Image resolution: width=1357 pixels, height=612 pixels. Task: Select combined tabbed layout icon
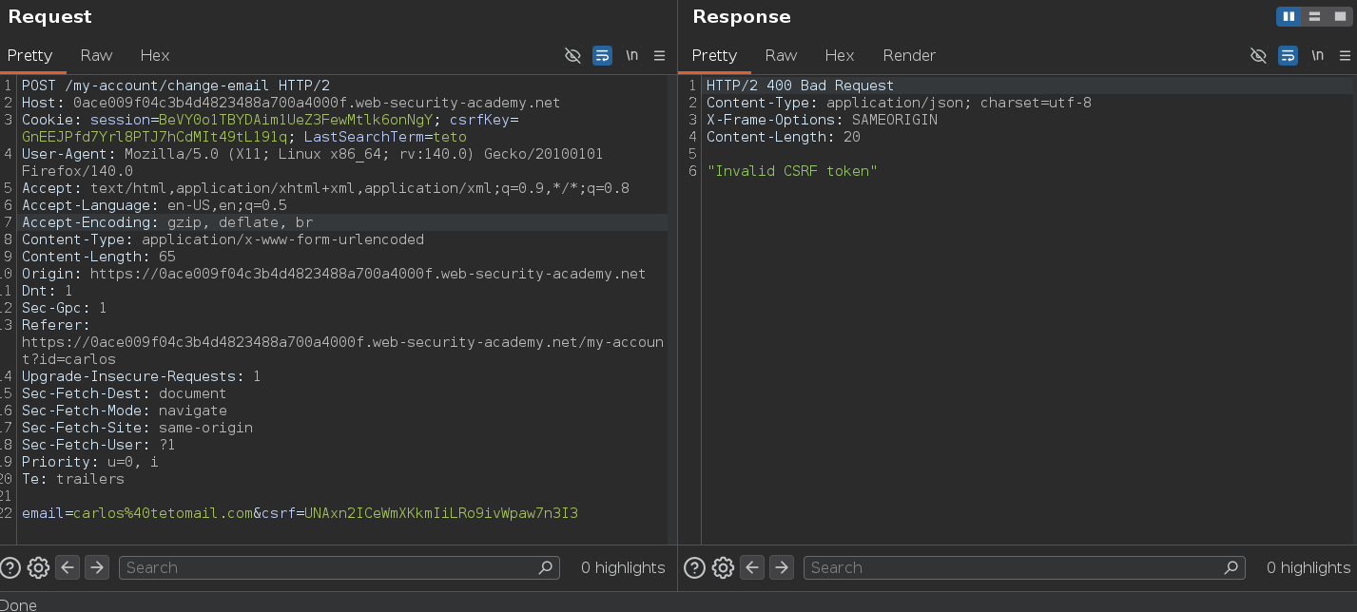(1339, 16)
